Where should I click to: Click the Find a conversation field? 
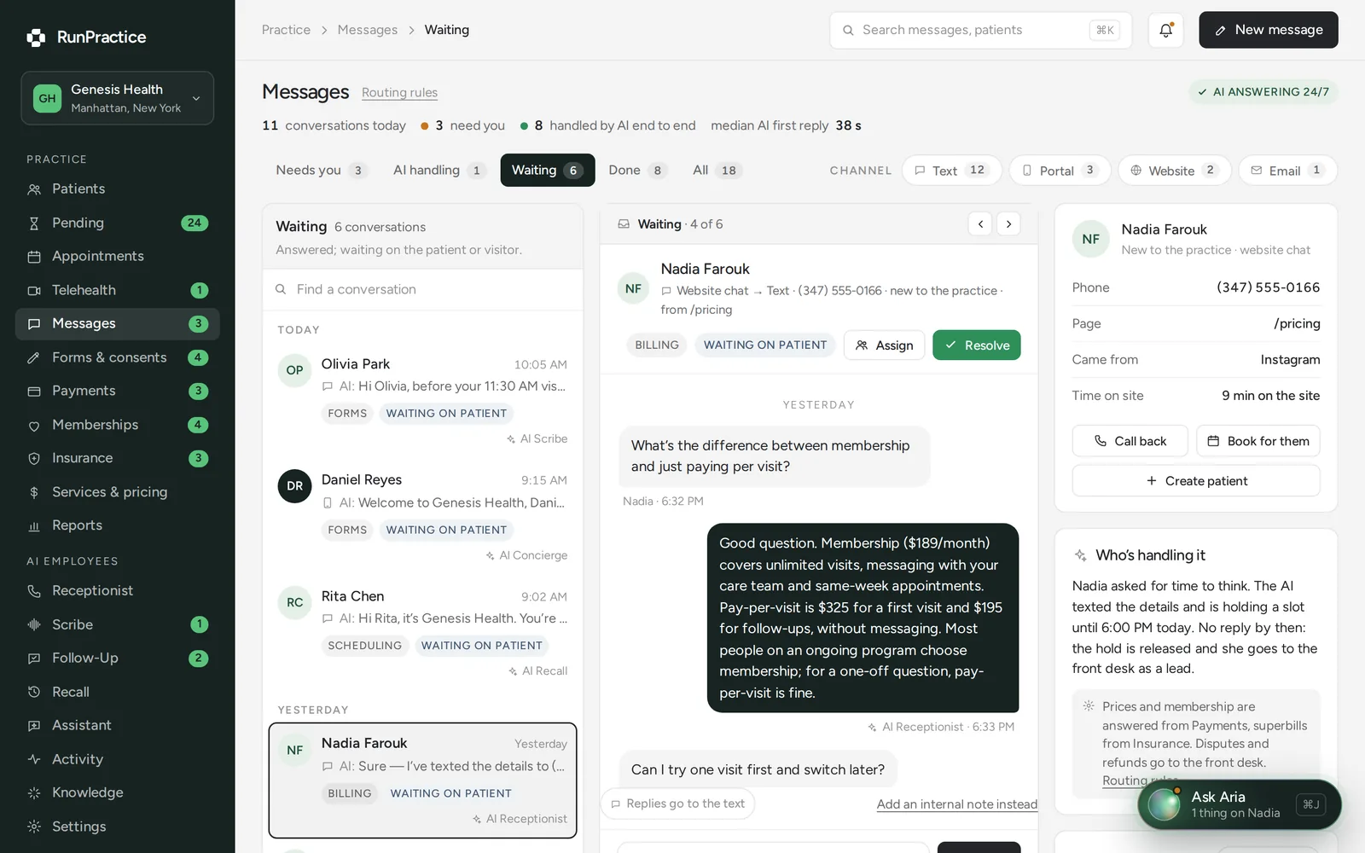tap(423, 290)
